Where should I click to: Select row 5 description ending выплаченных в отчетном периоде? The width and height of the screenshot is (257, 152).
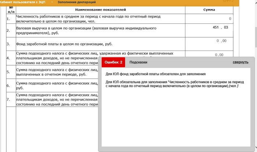pos(57,72)
